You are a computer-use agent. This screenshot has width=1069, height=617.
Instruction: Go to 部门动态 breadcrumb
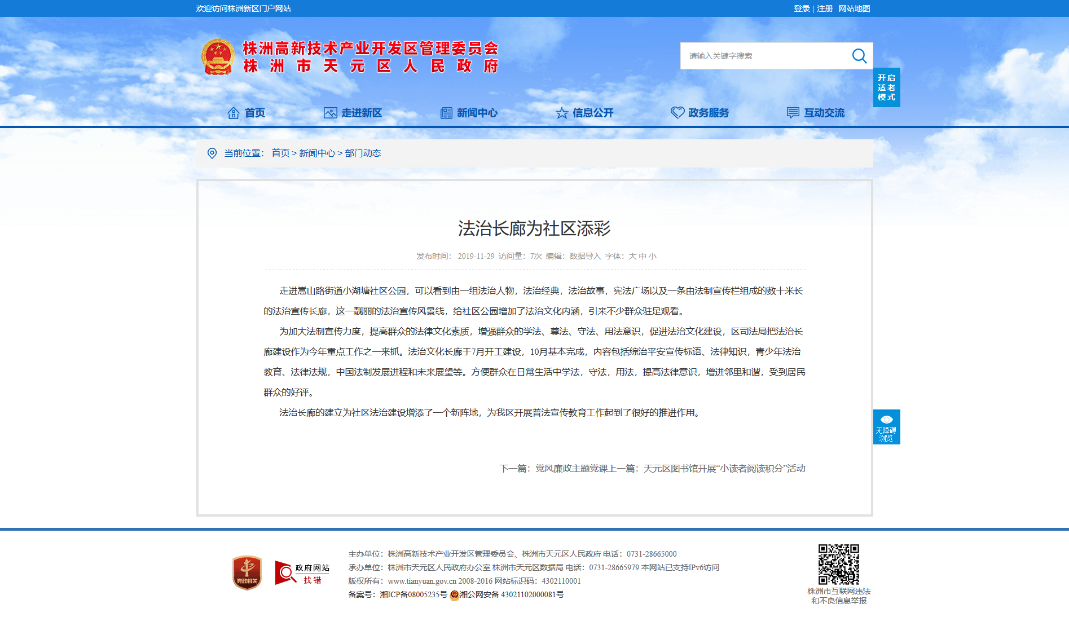point(363,153)
